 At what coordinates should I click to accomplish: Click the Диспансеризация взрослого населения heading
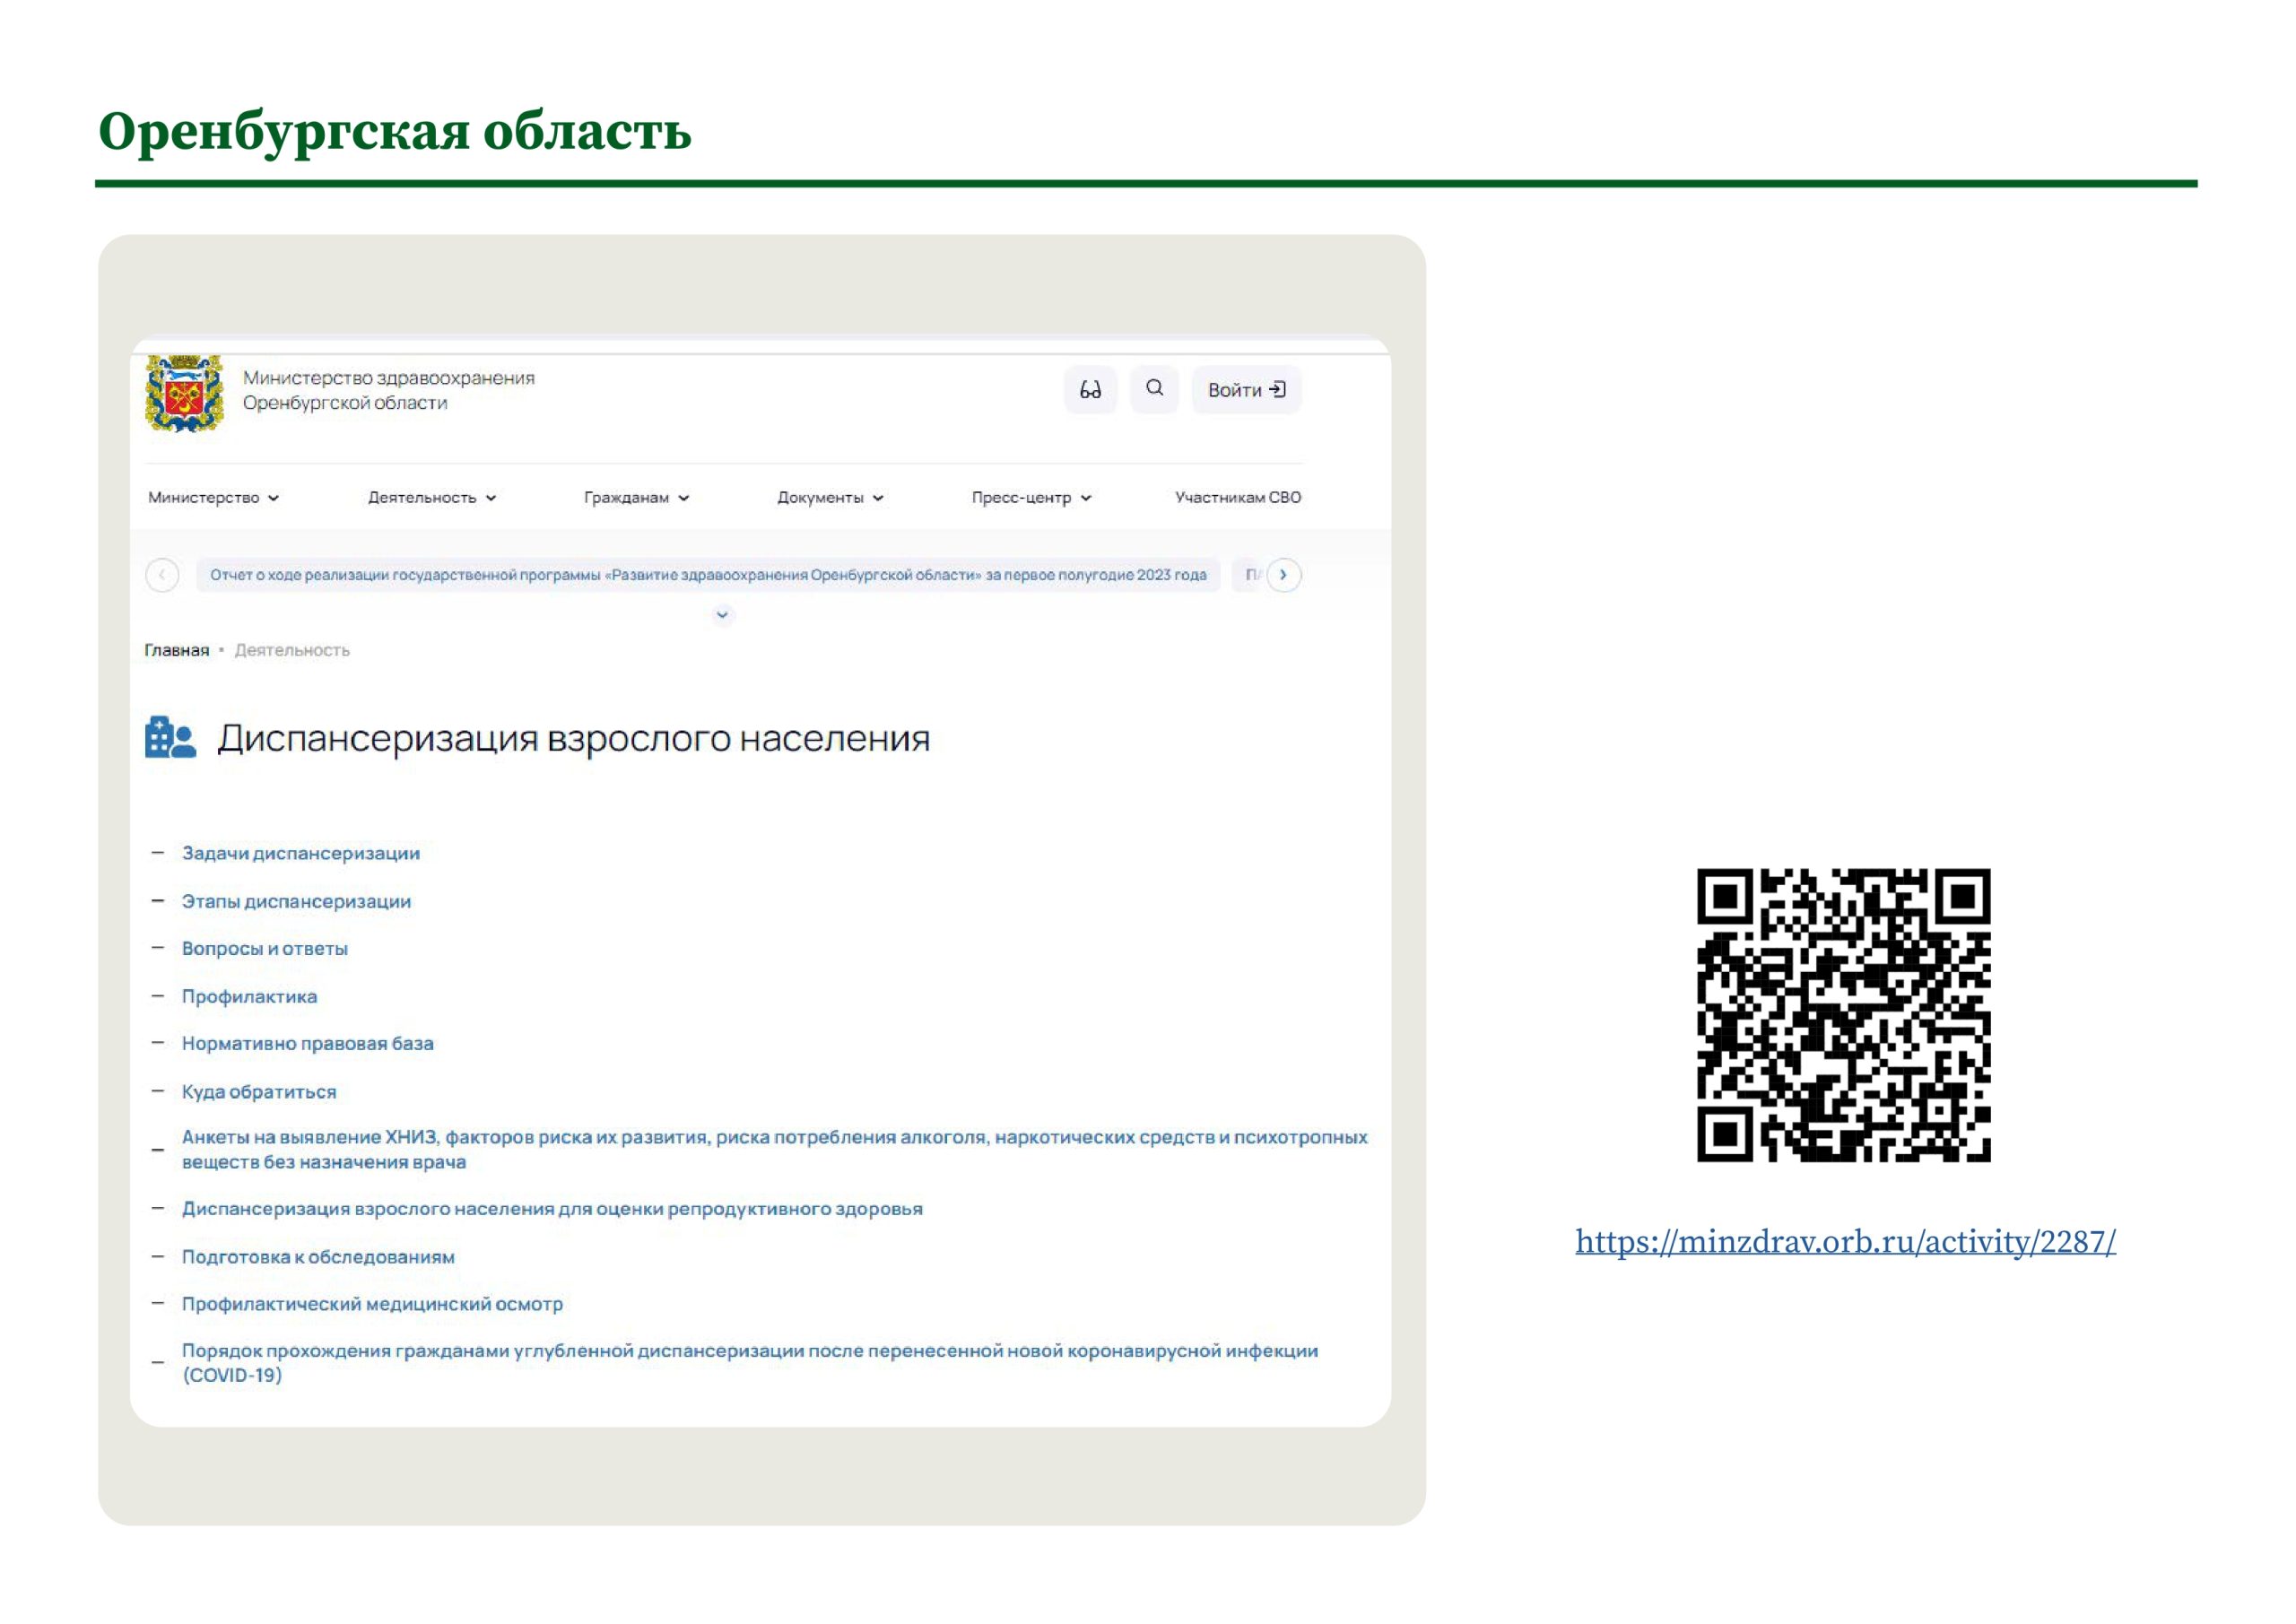(x=574, y=738)
